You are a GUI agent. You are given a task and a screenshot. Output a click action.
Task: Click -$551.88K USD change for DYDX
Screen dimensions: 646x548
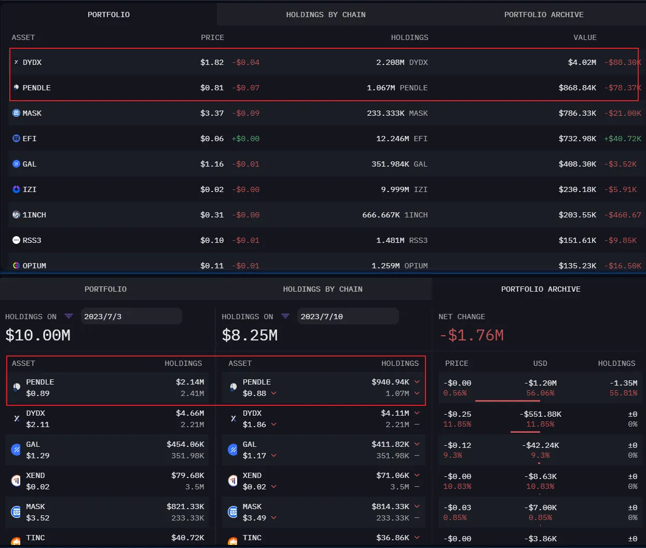(540, 414)
